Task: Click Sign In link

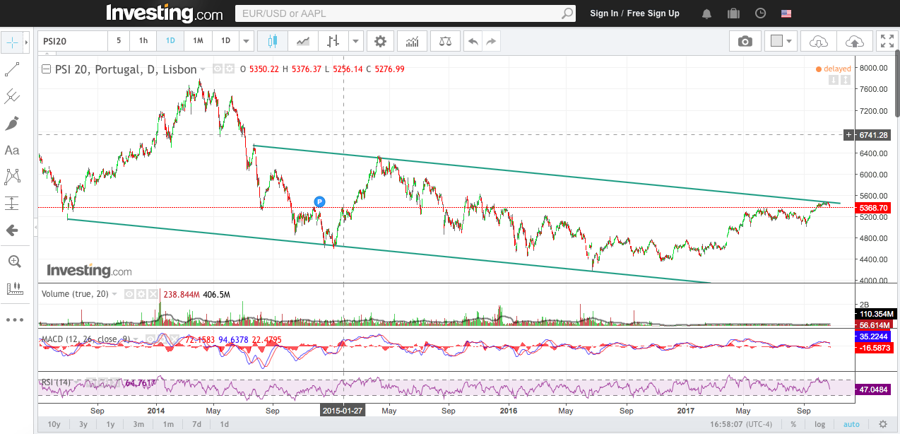Action: pos(604,13)
